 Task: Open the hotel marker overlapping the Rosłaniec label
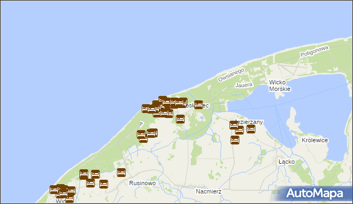[199, 105]
